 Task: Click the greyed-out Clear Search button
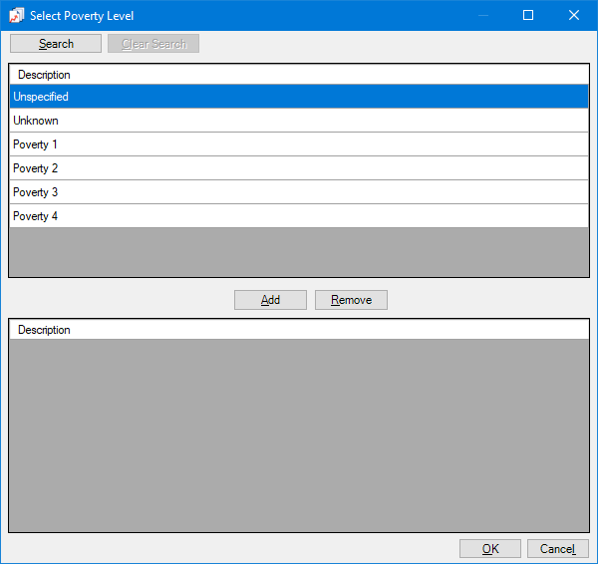click(153, 44)
